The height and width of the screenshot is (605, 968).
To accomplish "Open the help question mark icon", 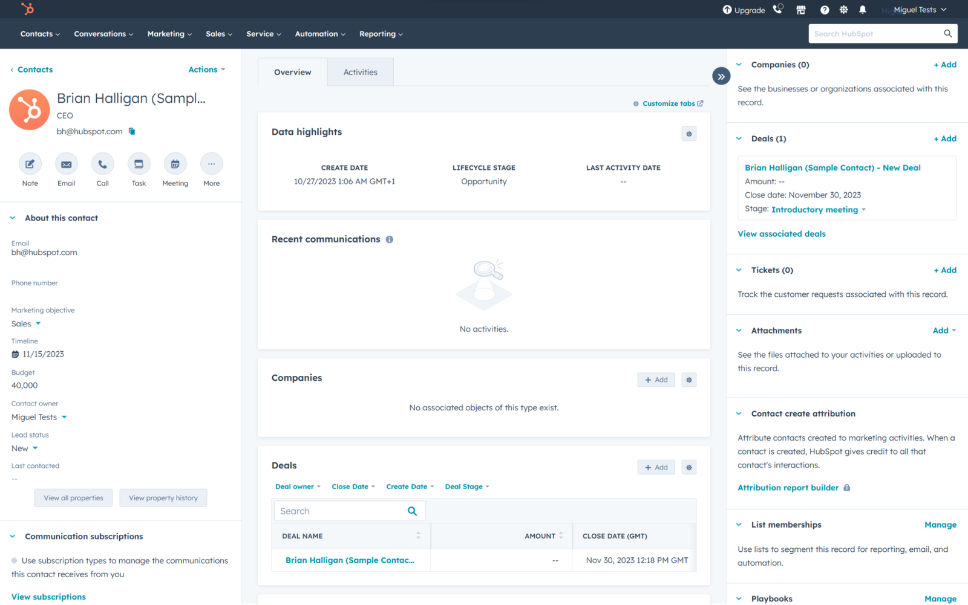I will (825, 9).
